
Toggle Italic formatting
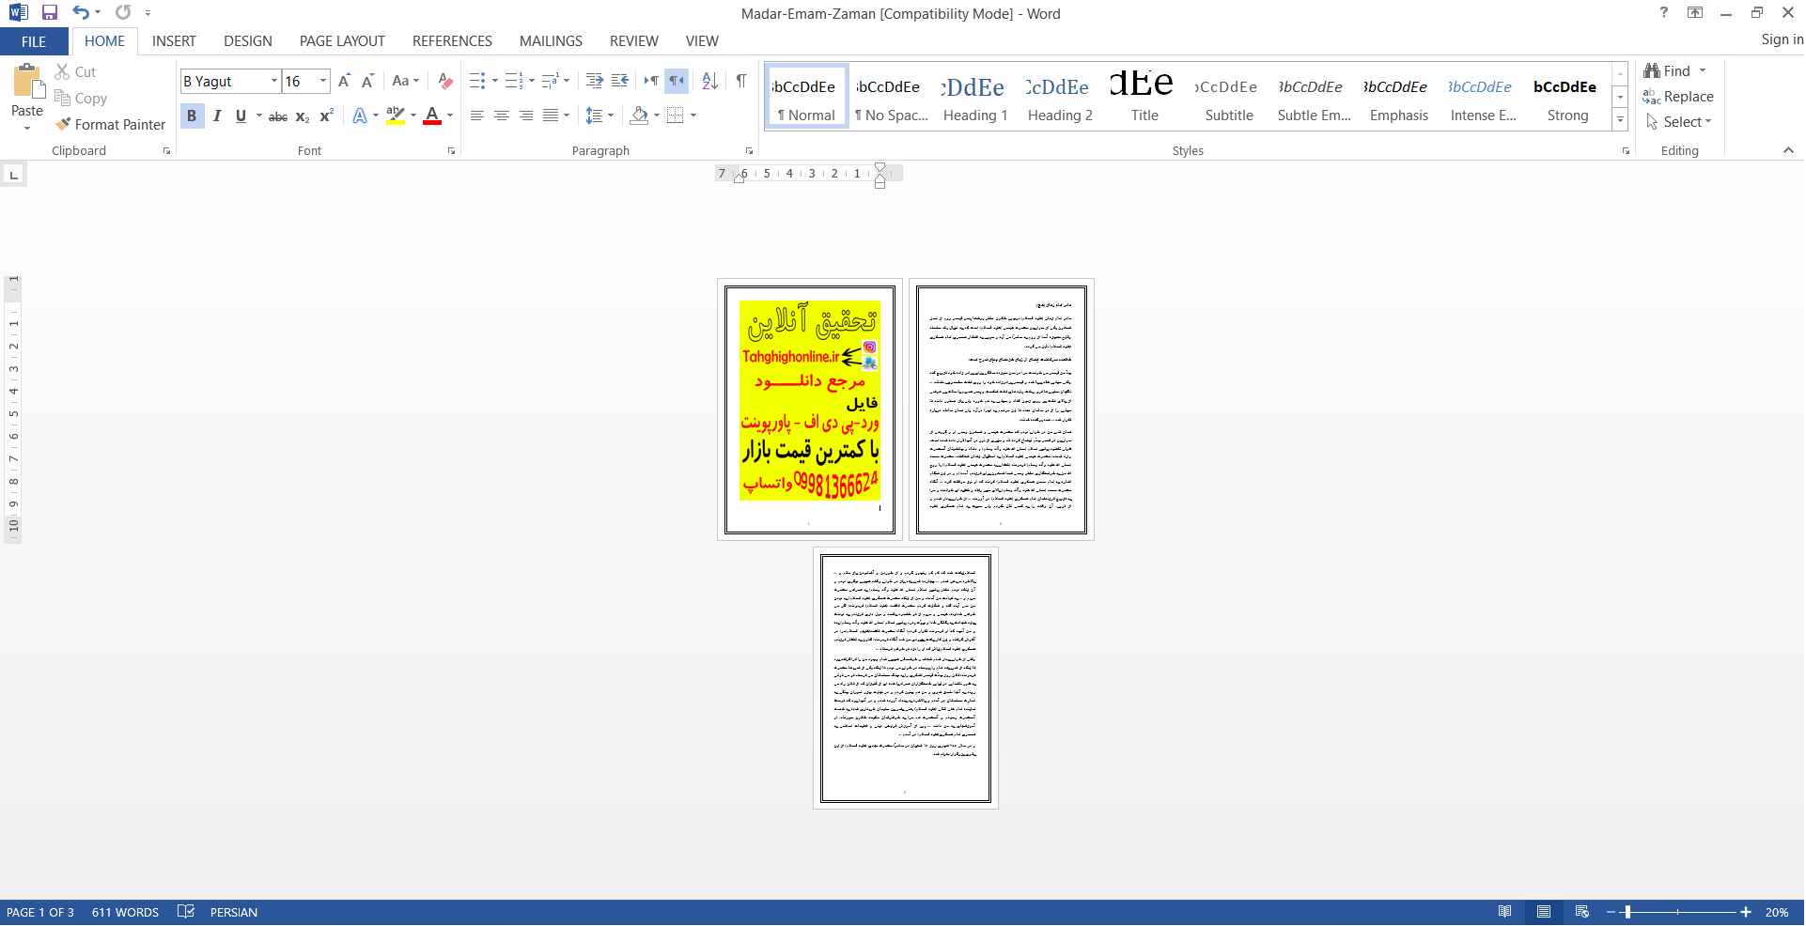pos(217,116)
